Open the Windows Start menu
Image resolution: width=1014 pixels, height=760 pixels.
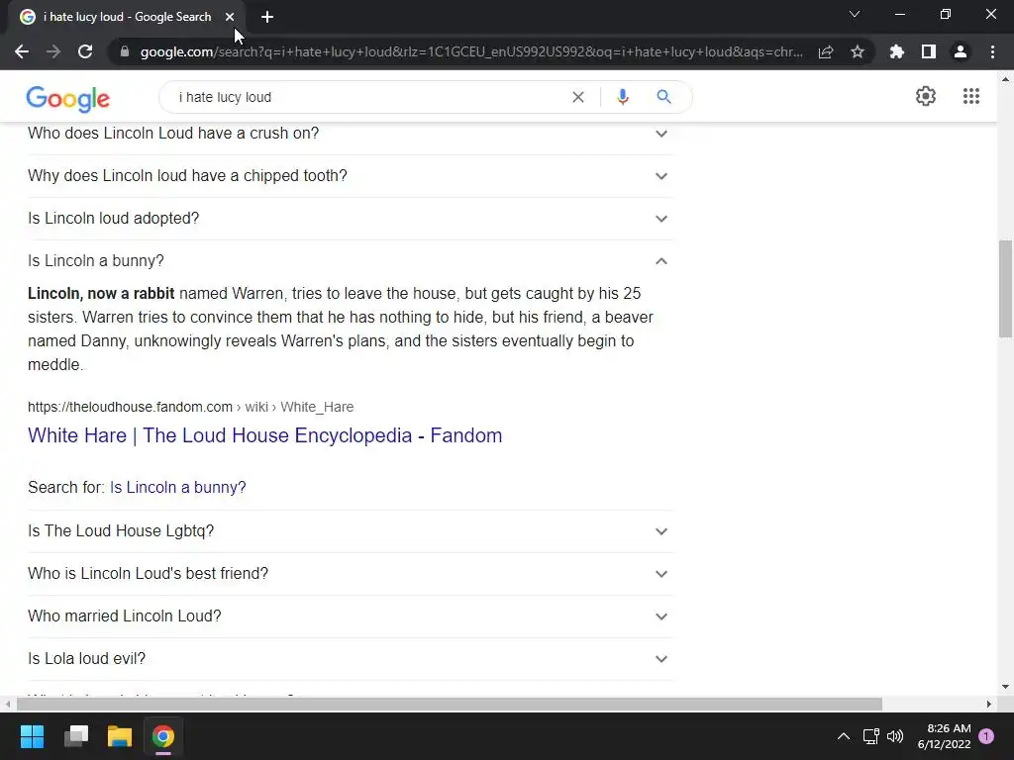[x=32, y=736]
